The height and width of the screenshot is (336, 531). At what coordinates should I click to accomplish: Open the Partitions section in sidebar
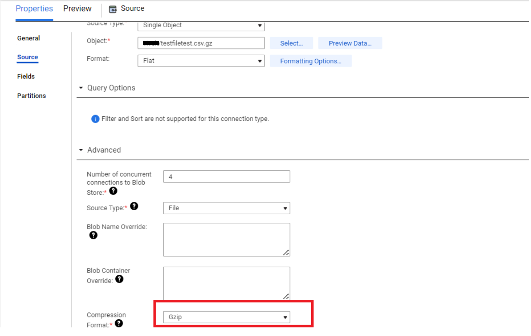point(32,96)
